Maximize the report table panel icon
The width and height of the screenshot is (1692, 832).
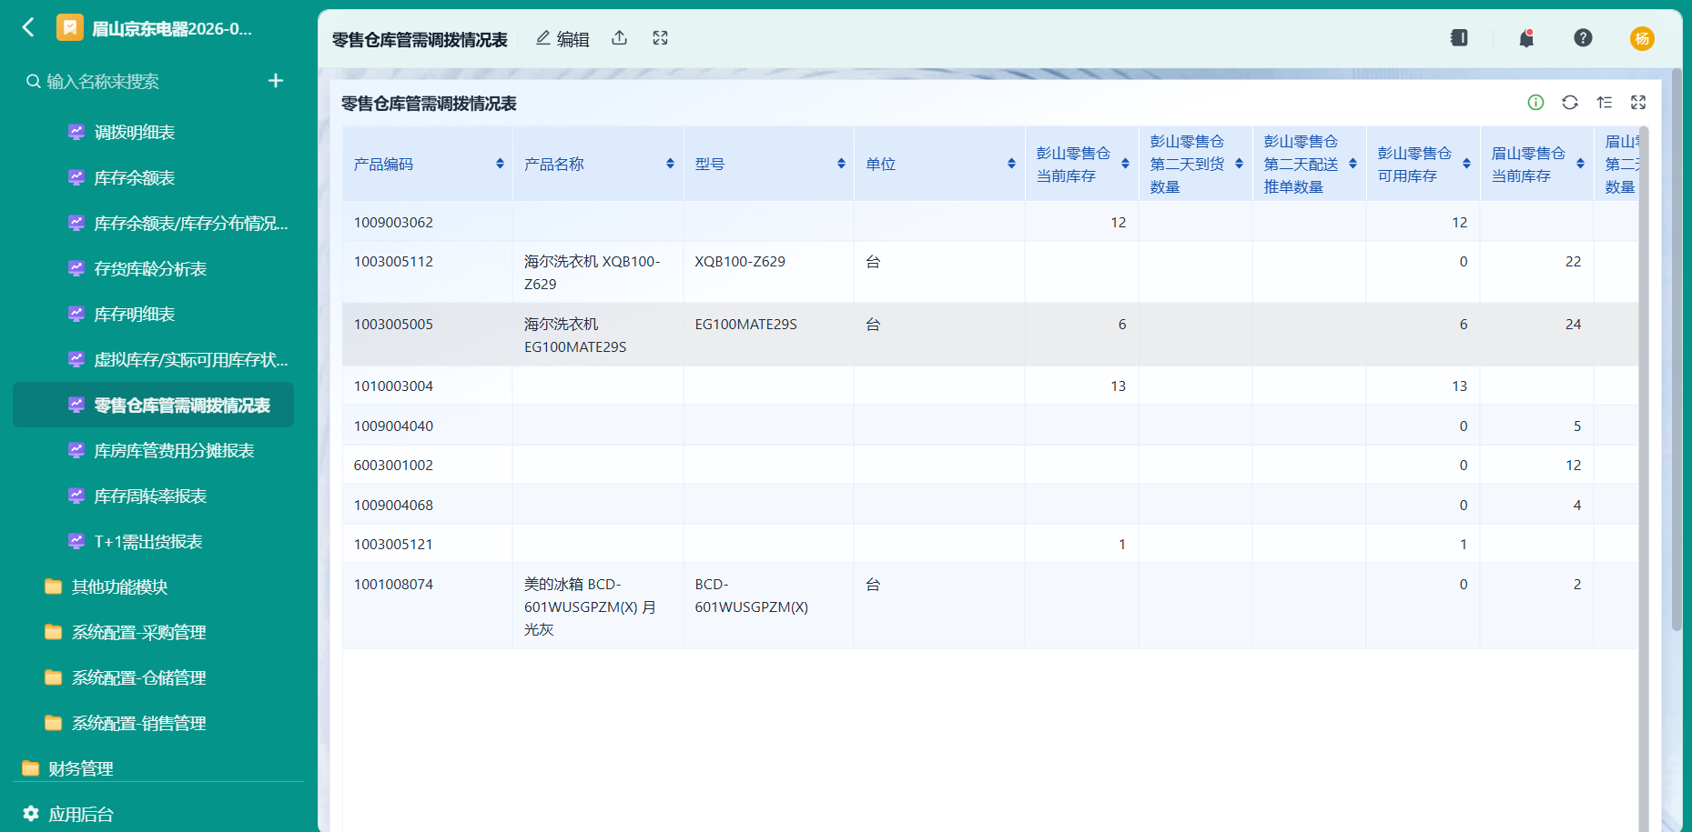point(1638,103)
